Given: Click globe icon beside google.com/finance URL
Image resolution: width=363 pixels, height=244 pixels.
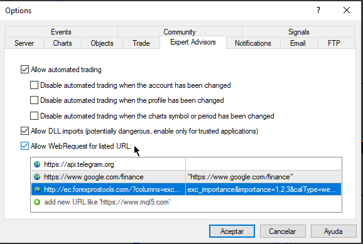Looking at the screenshot, I should 37,177.
